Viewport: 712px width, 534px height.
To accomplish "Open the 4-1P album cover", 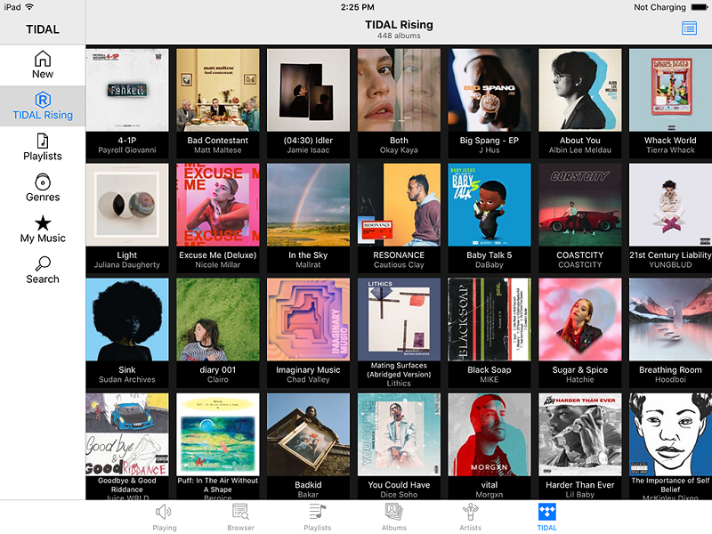I will click(127, 90).
